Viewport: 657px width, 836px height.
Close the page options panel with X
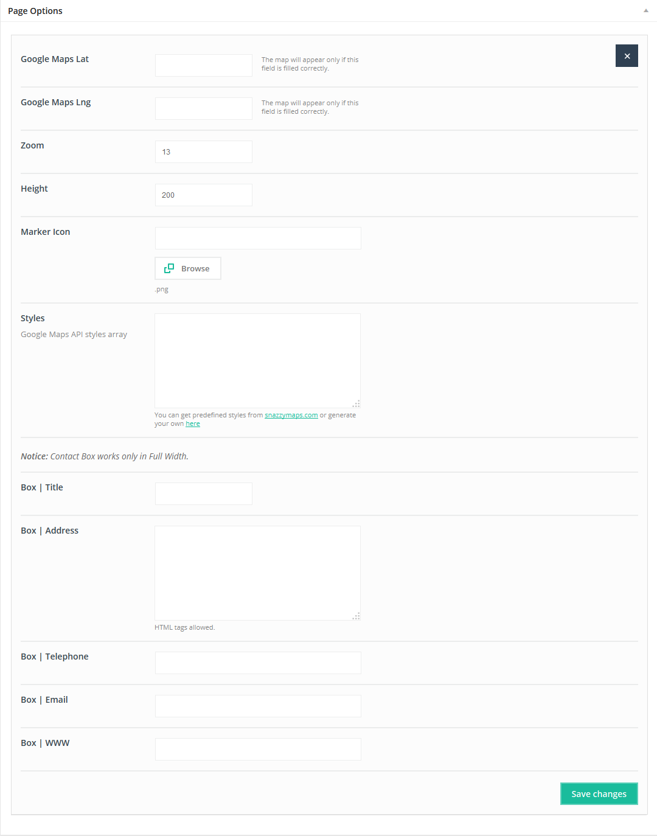click(x=627, y=56)
